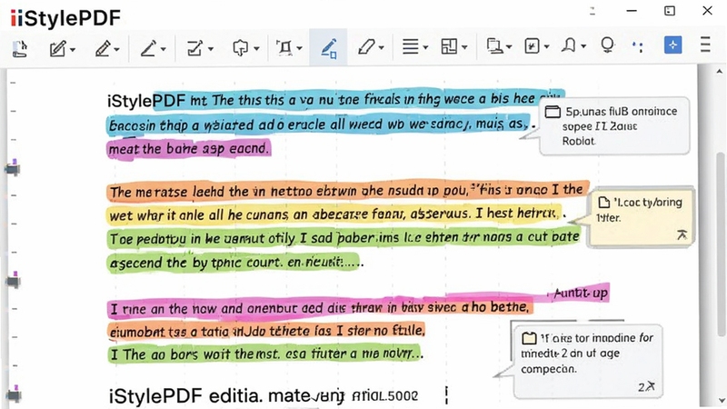This screenshot has height=409, width=727.
Task: Click the blue sparkle AI button
Action: [x=672, y=45]
